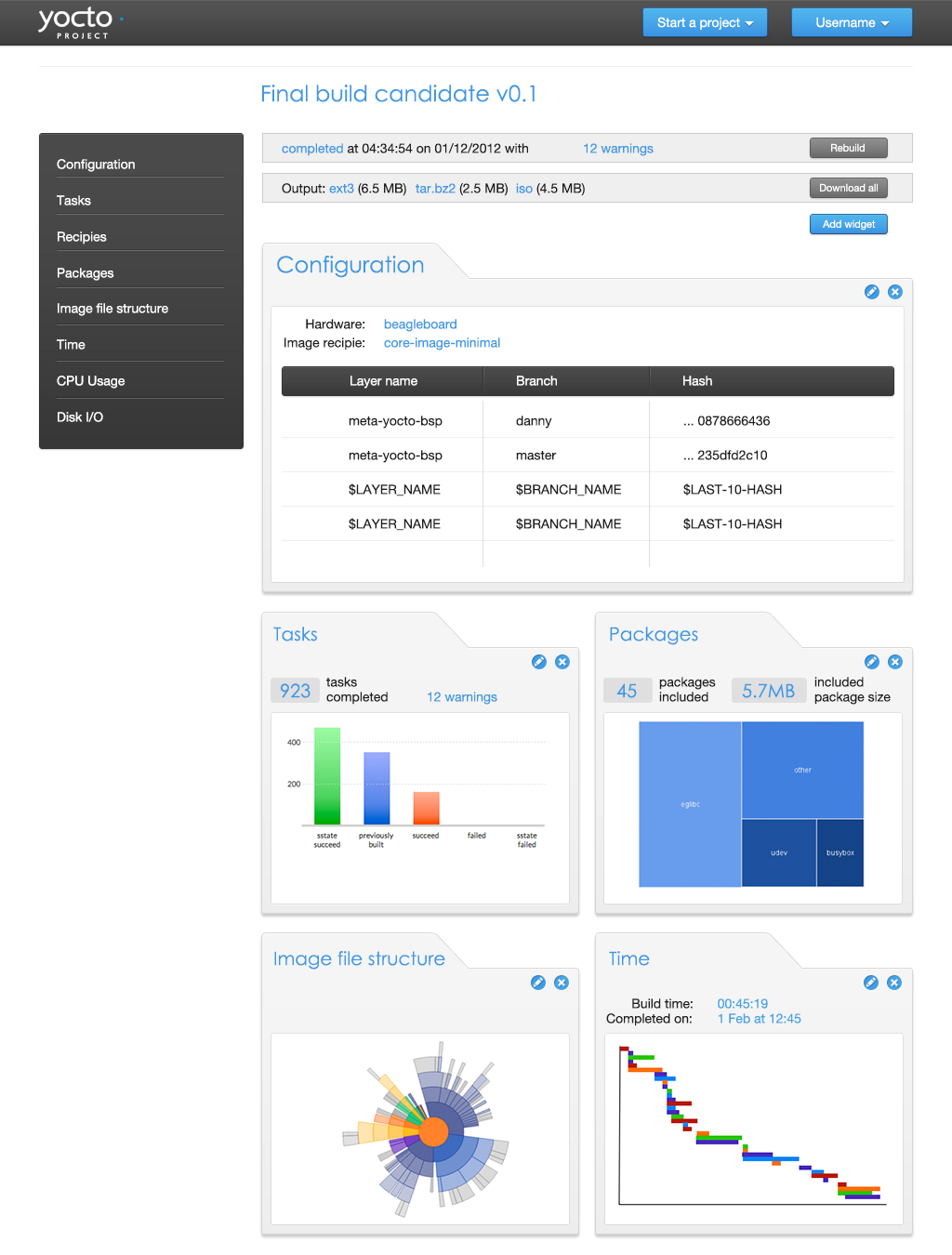Click the edit pencil icon in Configuration widget
Image resolution: width=952 pixels, height=1255 pixels.
tap(871, 292)
